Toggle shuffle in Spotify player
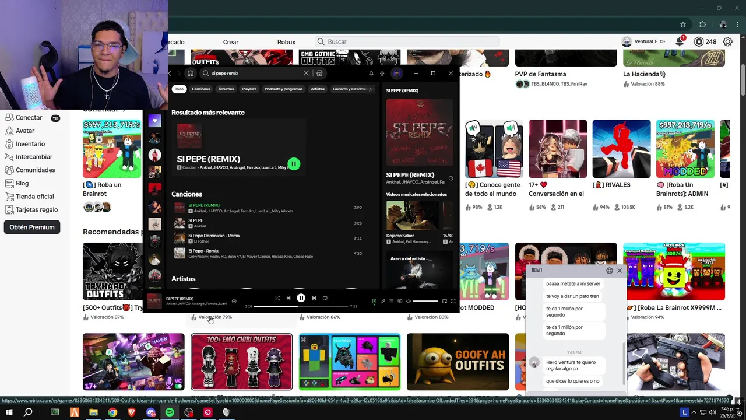The height and width of the screenshot is (420, 746). (x=277, y=298)
